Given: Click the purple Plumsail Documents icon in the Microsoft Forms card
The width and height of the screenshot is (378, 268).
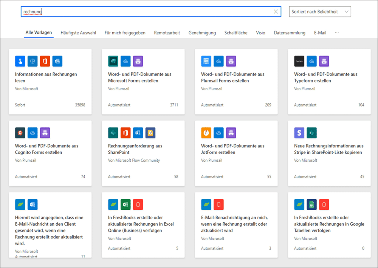Looking at the screenshot, I should 138,61.
